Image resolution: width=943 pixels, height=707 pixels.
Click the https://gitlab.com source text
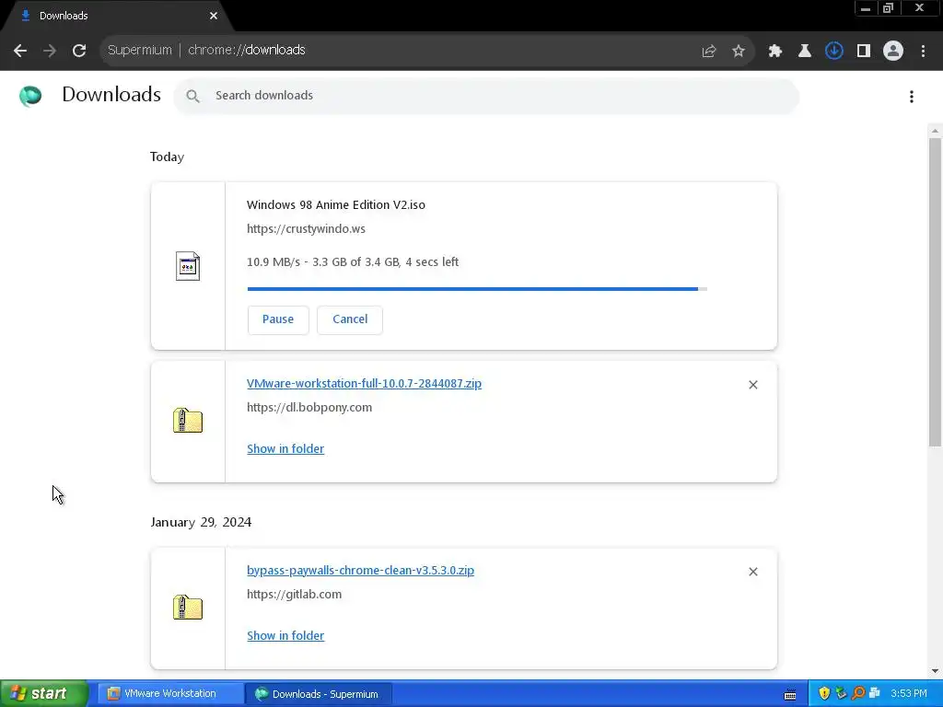[x=294, y=595]
